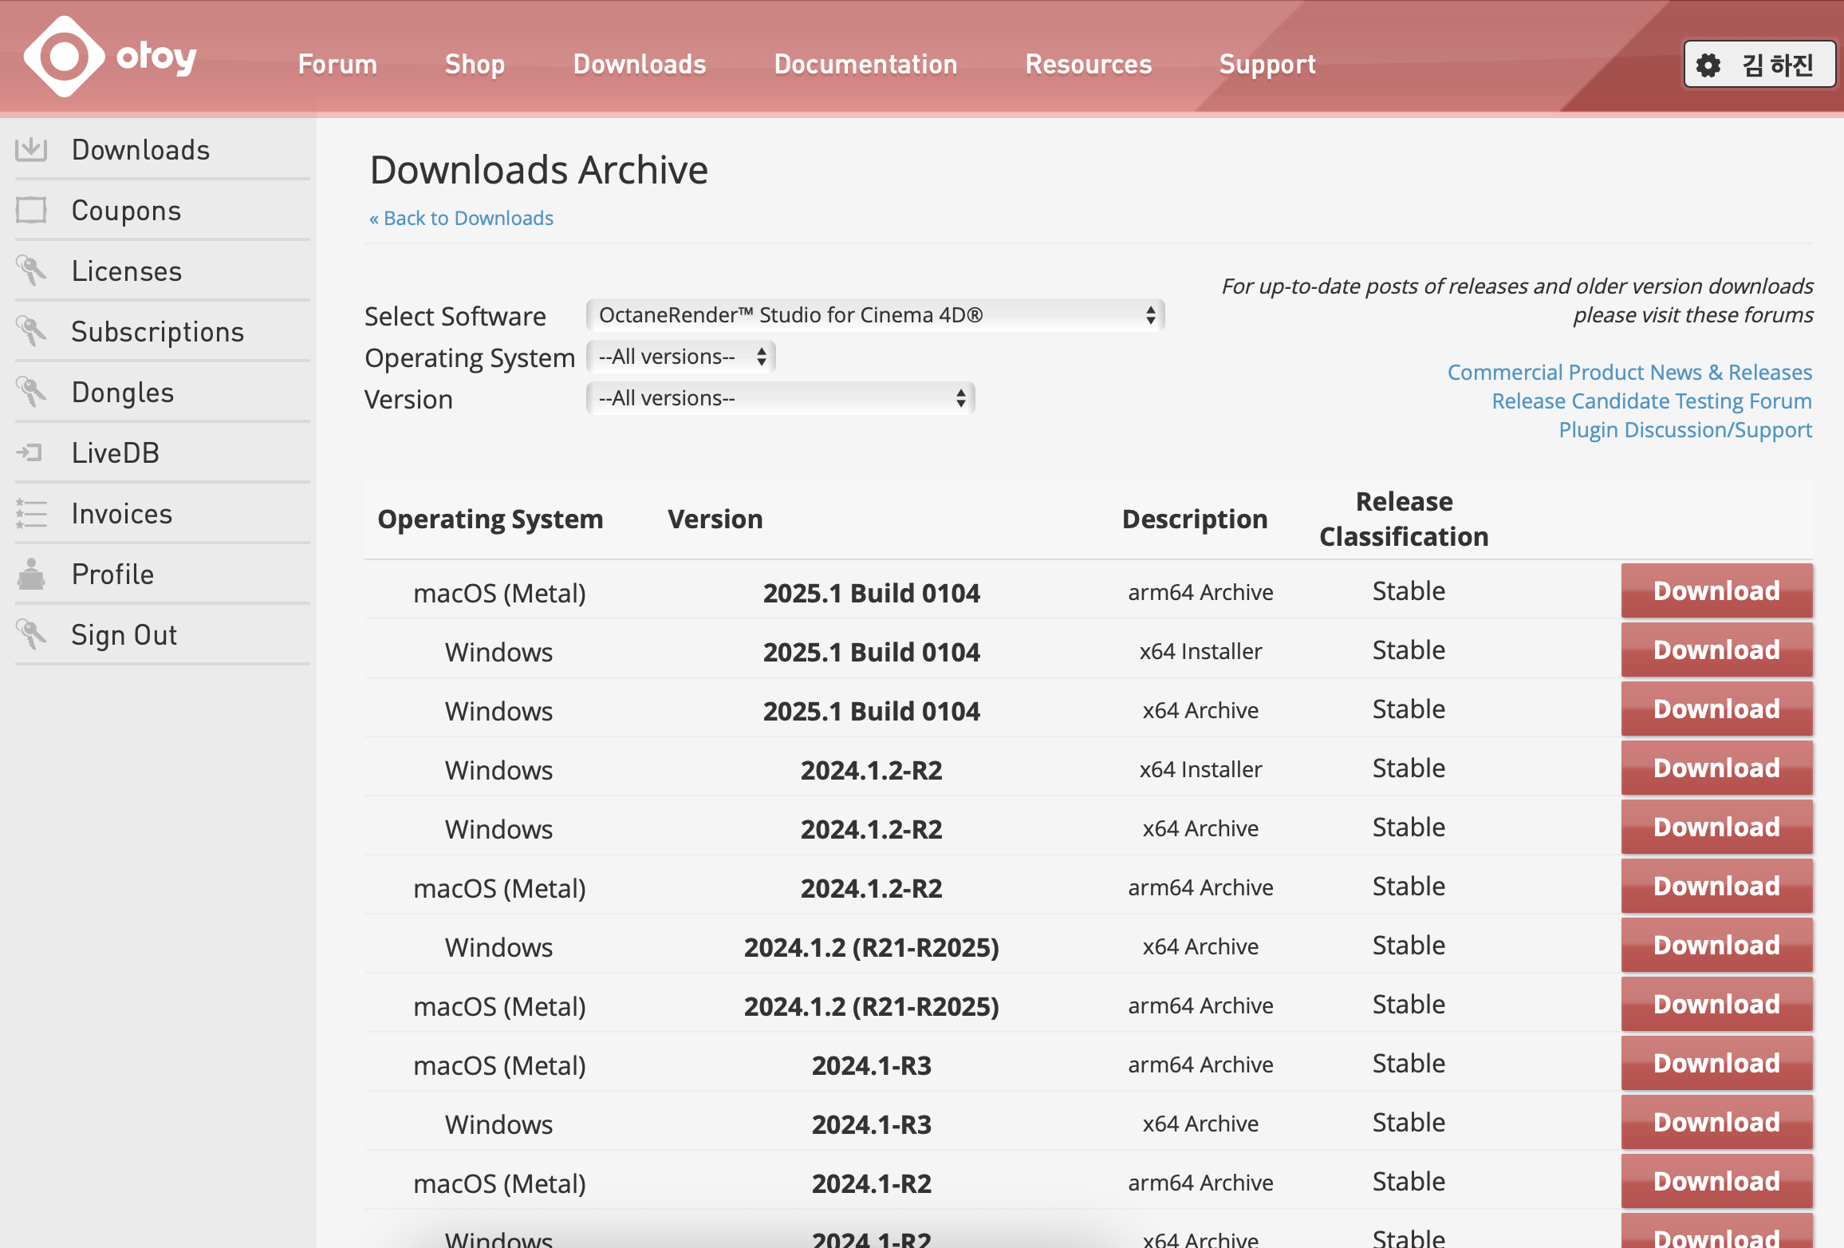Click the Dongles keys icon in sidebar
The height and width of the screenshot is (1248, 1844).
click(31, 392)
